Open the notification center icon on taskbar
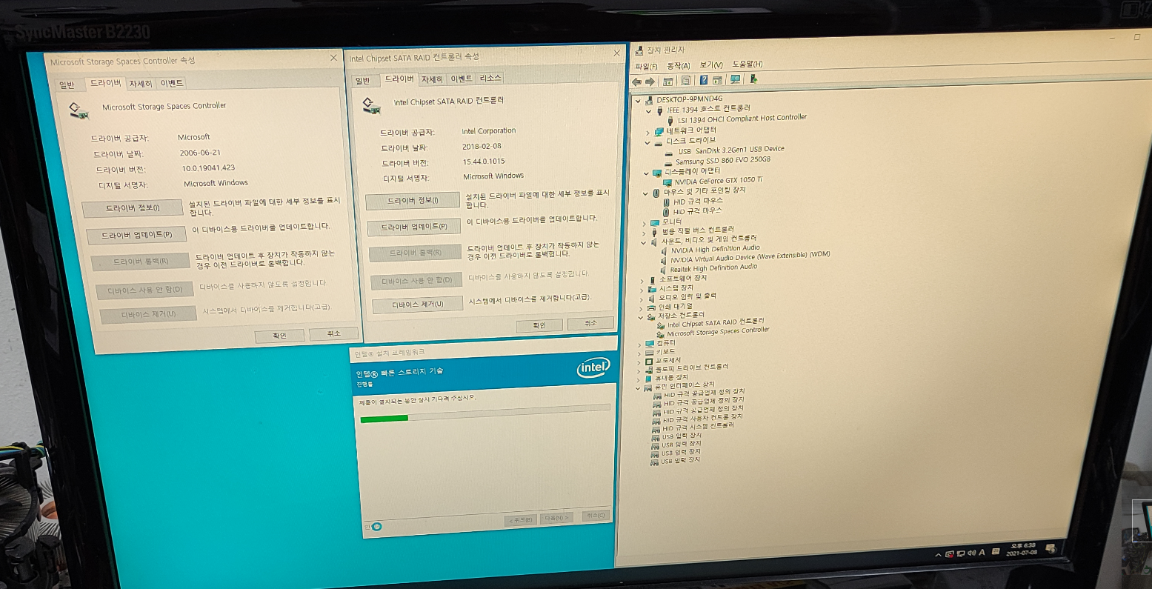The width and height of the screenshot is (1152, 589). point(1050,549)
